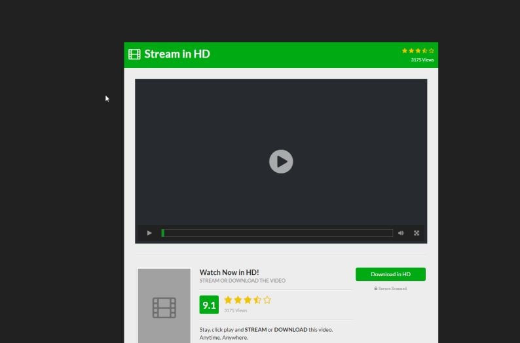
Task: Click the star rating beside 9.1 score
Action: [248, 300]
